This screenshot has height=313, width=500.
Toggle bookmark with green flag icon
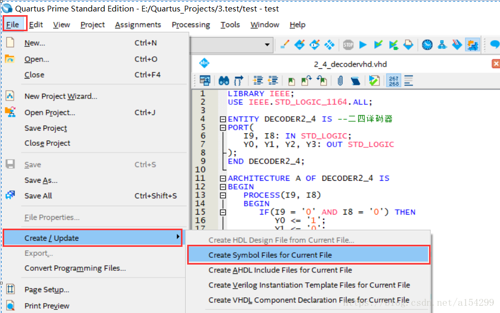point(291,81)
